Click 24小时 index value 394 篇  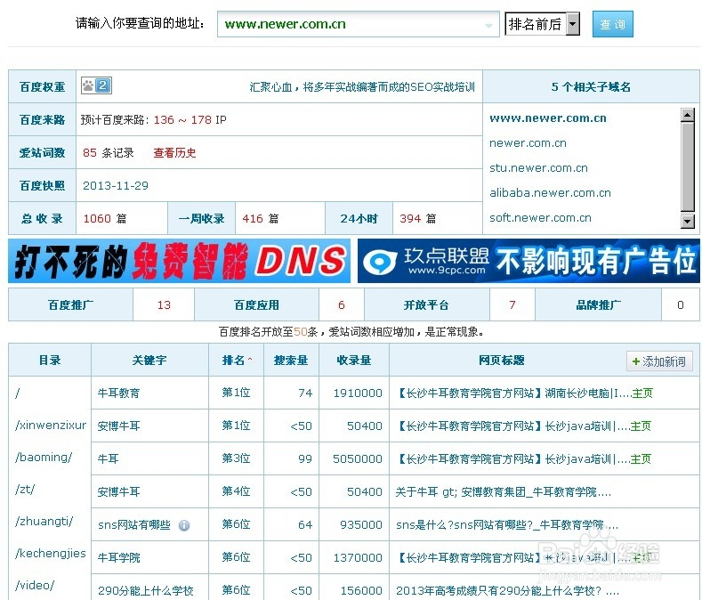[417, 219]
